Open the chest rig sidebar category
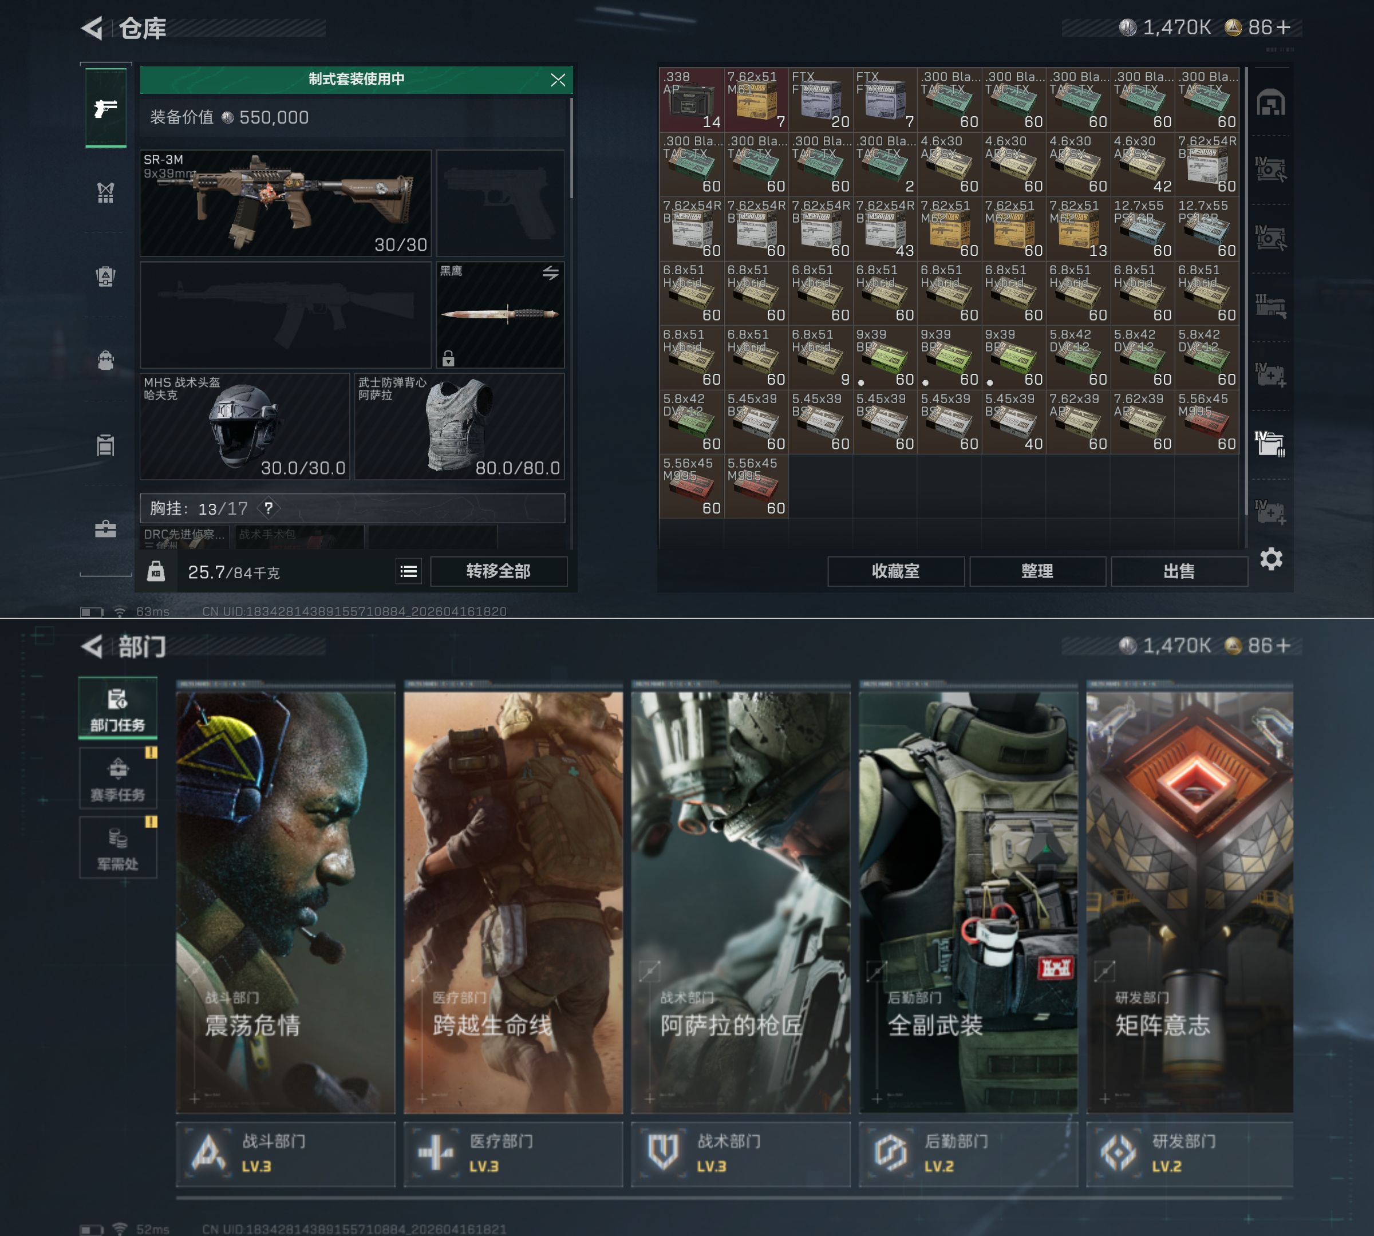This screenshot has height=1236, width=1374. [105, 193]
